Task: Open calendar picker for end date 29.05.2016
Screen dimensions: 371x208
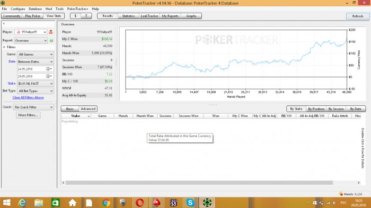Action: tap(49, 76)
